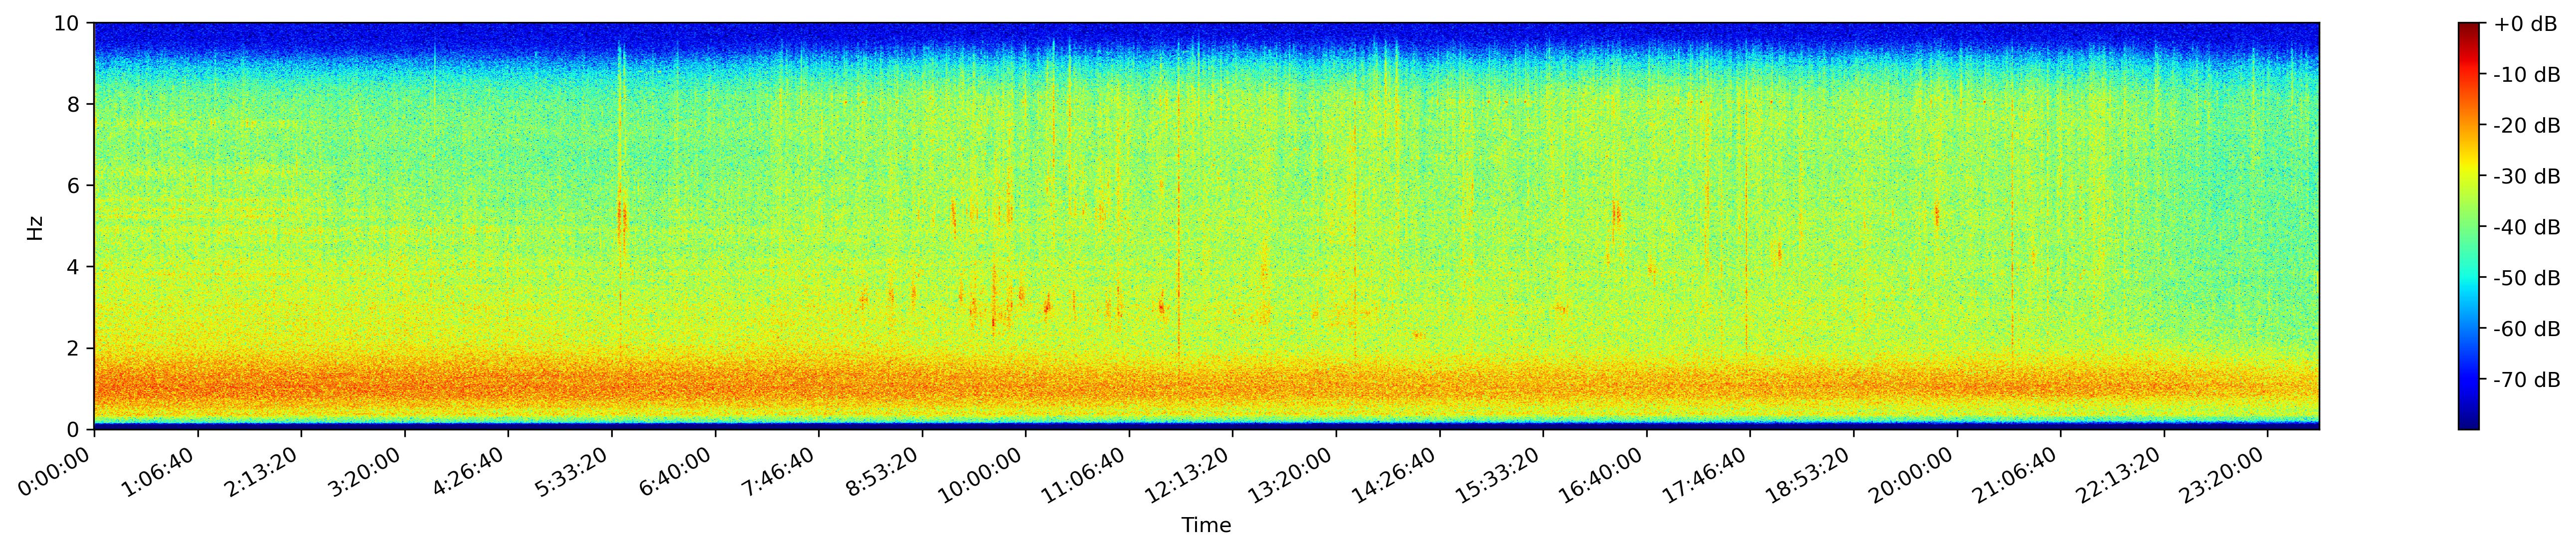The image size is (2576, 551).
Task: Click the '-70 dB' colorbar label
Action: [2527, 380]
